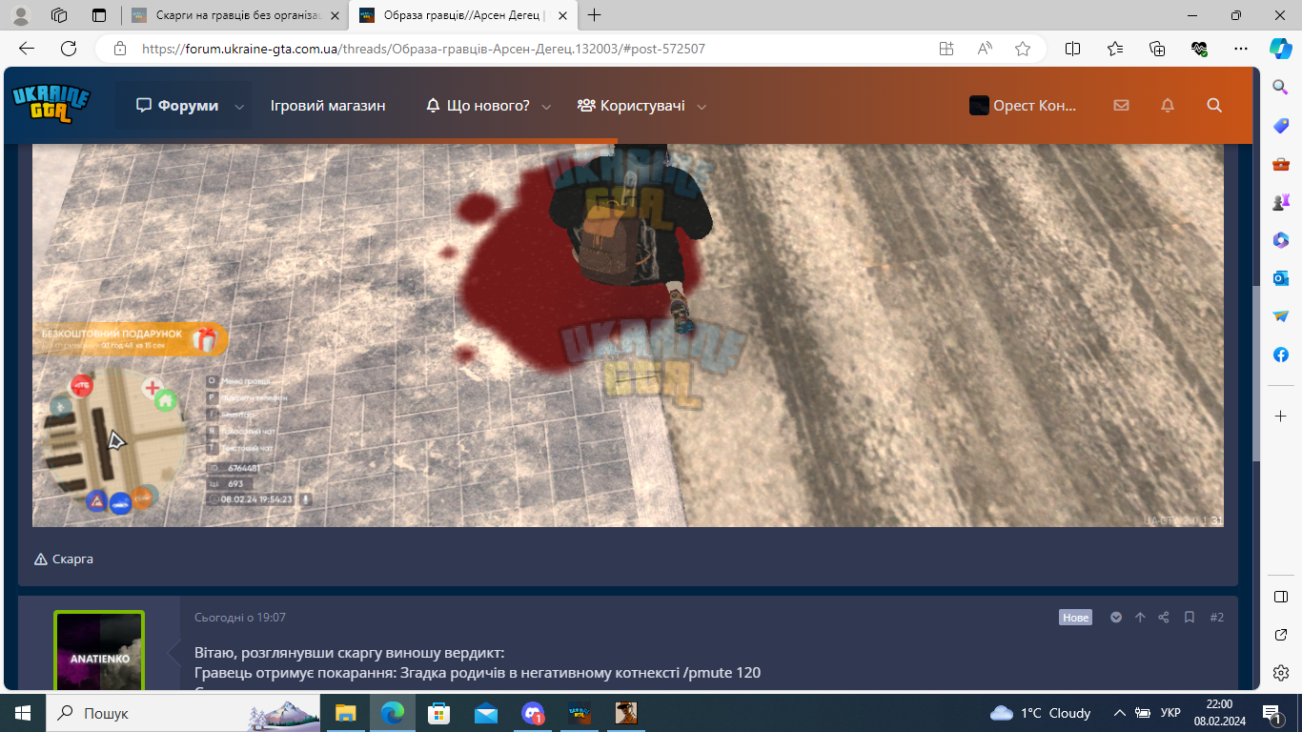
Task: Expand the Користувачі dropdown arrow
Action: [702, 107]
